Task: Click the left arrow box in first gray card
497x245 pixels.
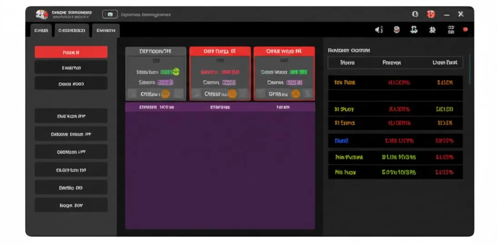Action: pyautogui.click(x=132, y=94)
